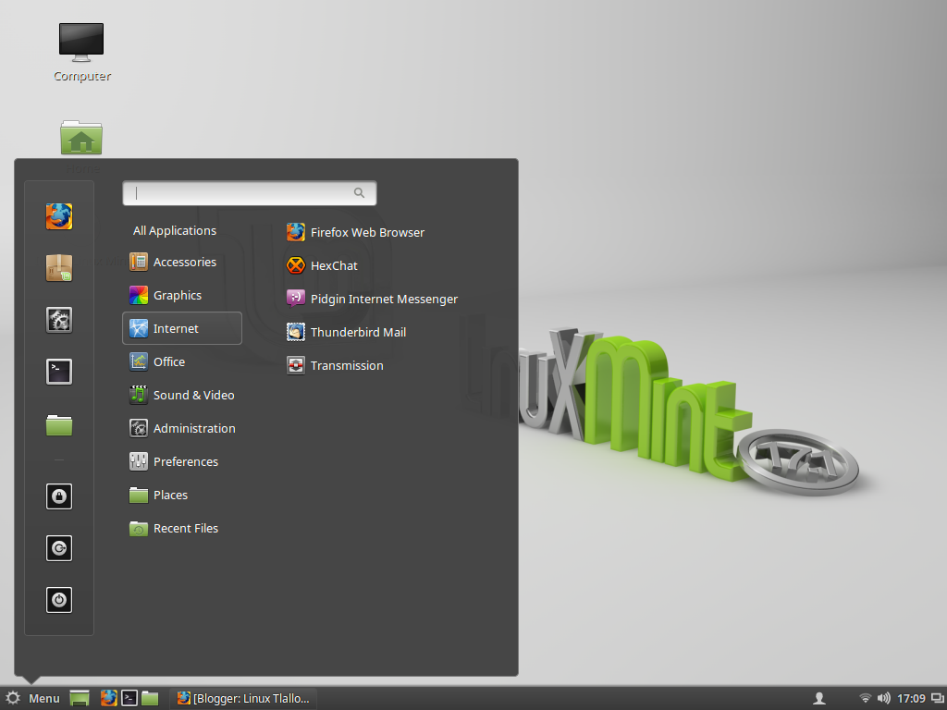Viewport: 947px width, 710px height.
Task: Start Transmission
Action: coord(347,365)
